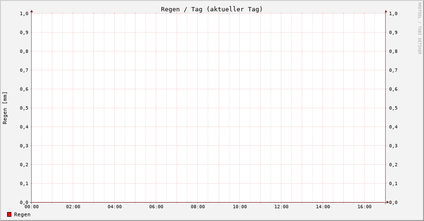Click the left axis value 0,5
This screenshot has height=221, width=424.
click(x=24, y=108)
